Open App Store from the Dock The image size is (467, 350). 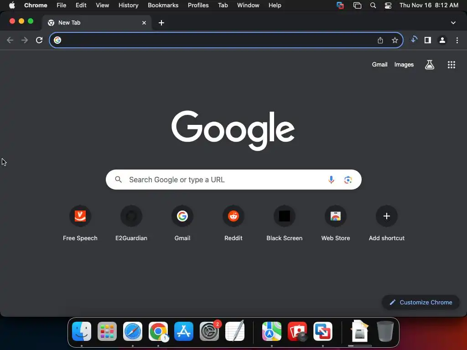[184, 331]
